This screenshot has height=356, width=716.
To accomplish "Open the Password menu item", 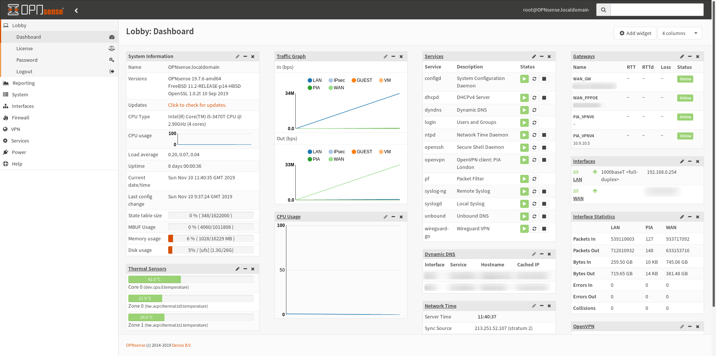I will click(x=60, y=60).
